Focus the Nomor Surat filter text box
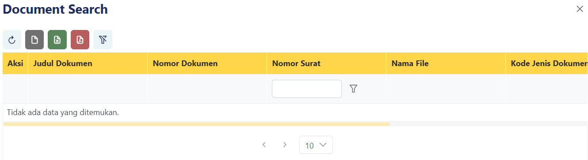Image resolution: width=588 pixels, height=160 pixels. (x=307, y=89)
